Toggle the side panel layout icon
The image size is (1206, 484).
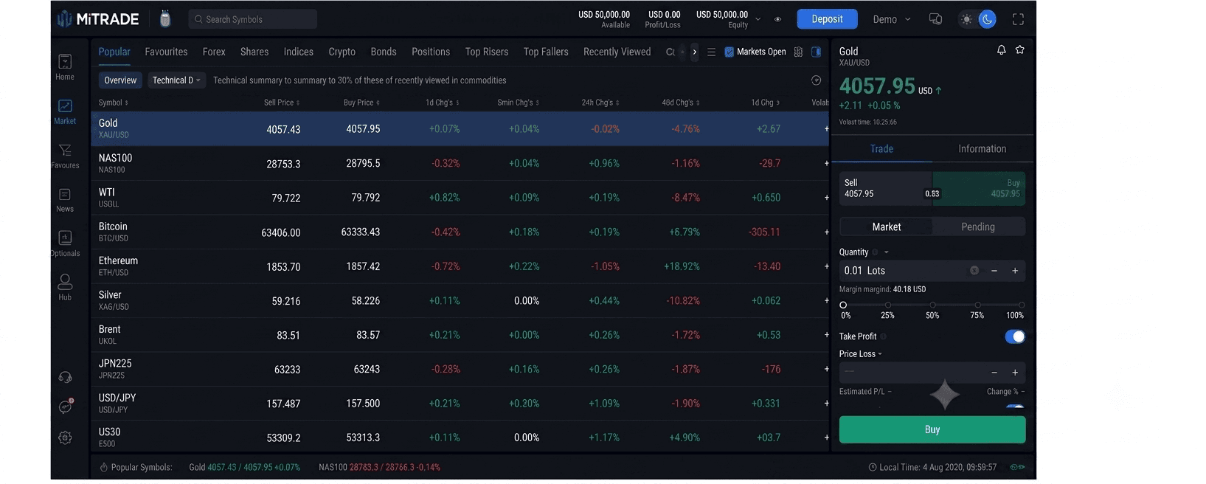pyautogui.click(x=816, y=52)
